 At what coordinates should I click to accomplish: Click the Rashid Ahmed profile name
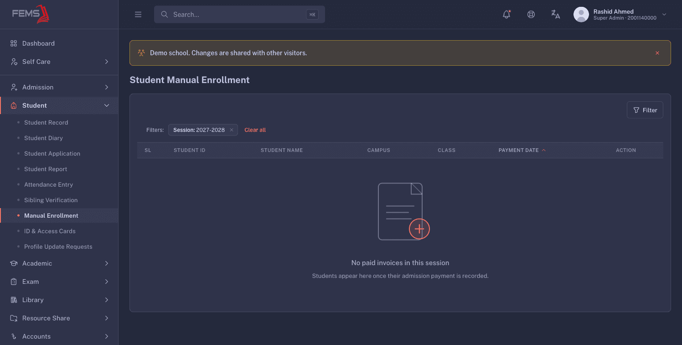(x=614, y=11)
